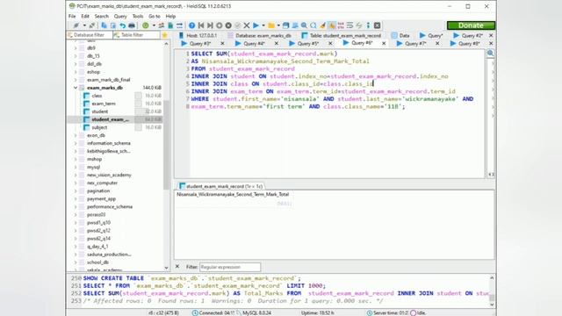
Task: Go to first row icon
Action: [x=201, y=25]
